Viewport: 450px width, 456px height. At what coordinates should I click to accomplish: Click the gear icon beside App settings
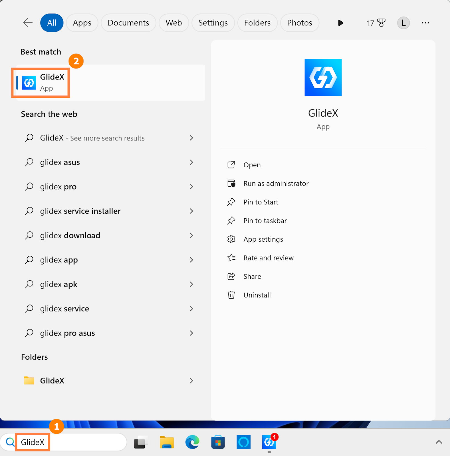(231, 239)
